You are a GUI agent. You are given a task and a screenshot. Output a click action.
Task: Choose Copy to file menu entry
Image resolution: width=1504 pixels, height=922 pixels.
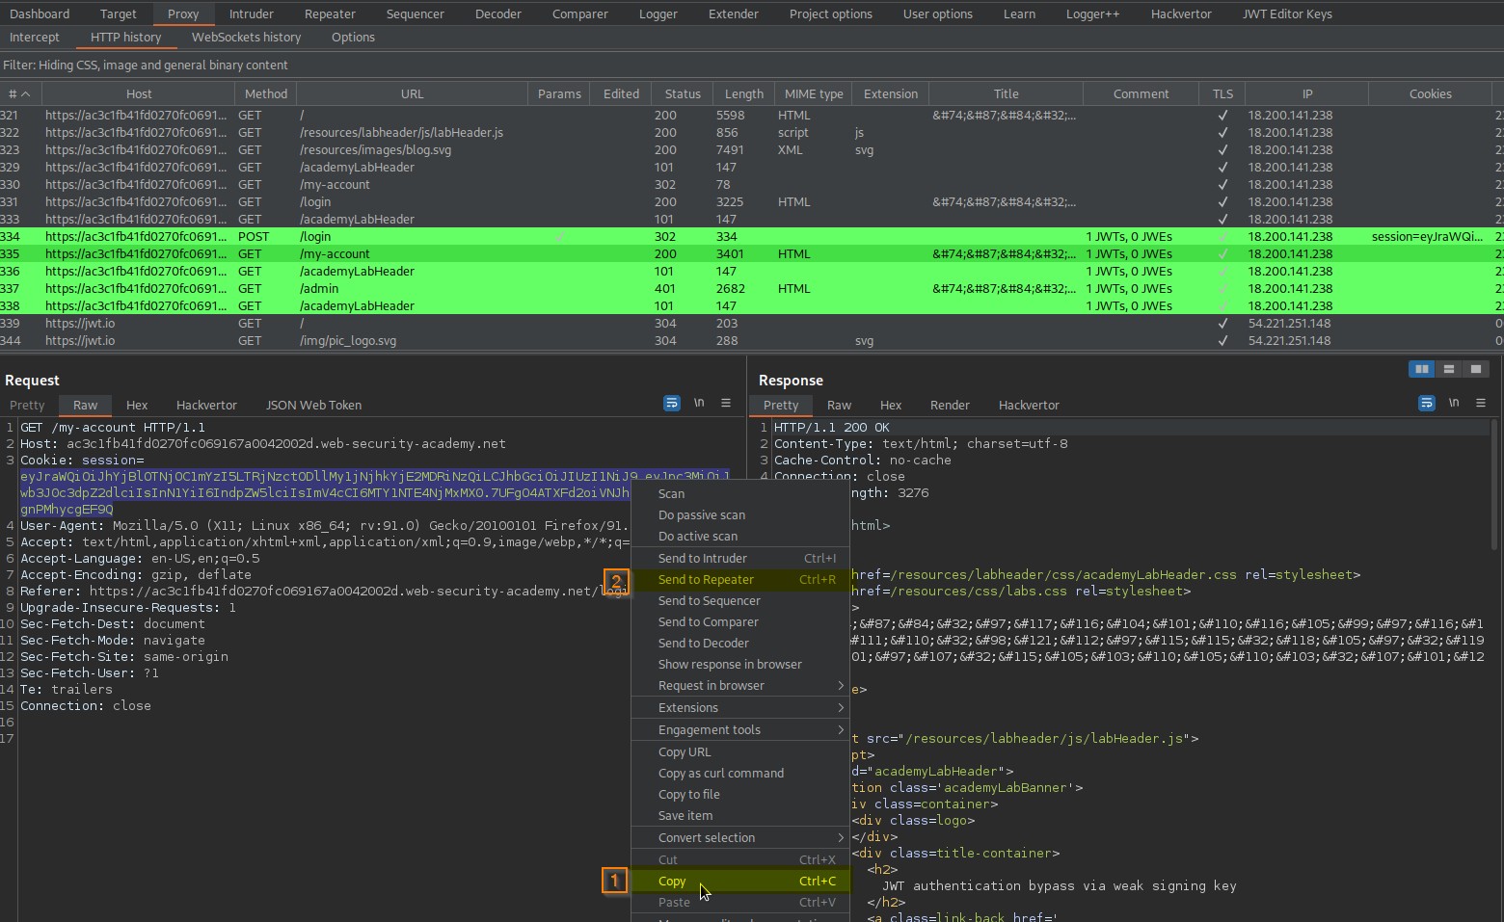740,795
